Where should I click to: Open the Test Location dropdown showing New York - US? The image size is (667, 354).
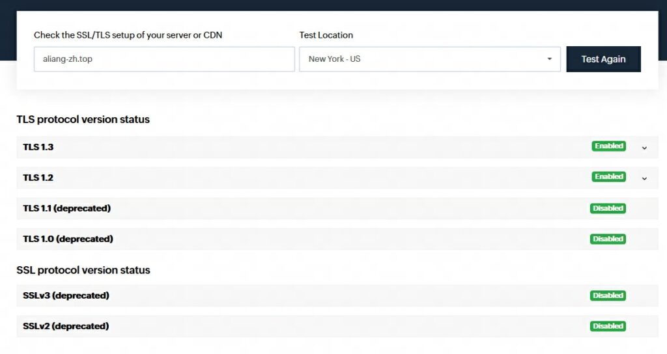coord(429,59)
